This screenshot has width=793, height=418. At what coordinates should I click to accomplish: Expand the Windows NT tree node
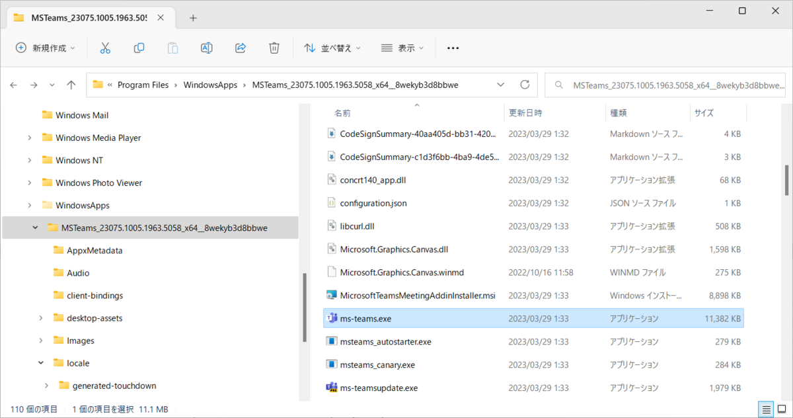29,160
